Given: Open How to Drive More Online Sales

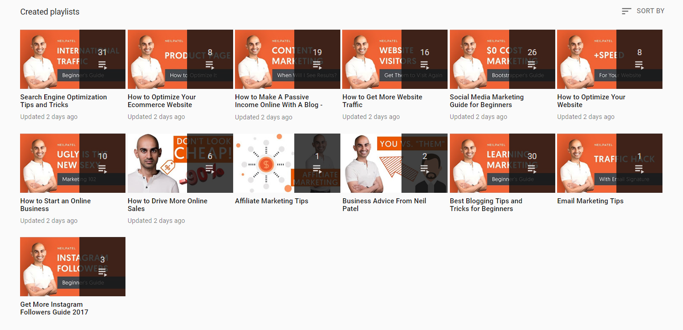Looking at the screenshot, I should tap(167, 205).
